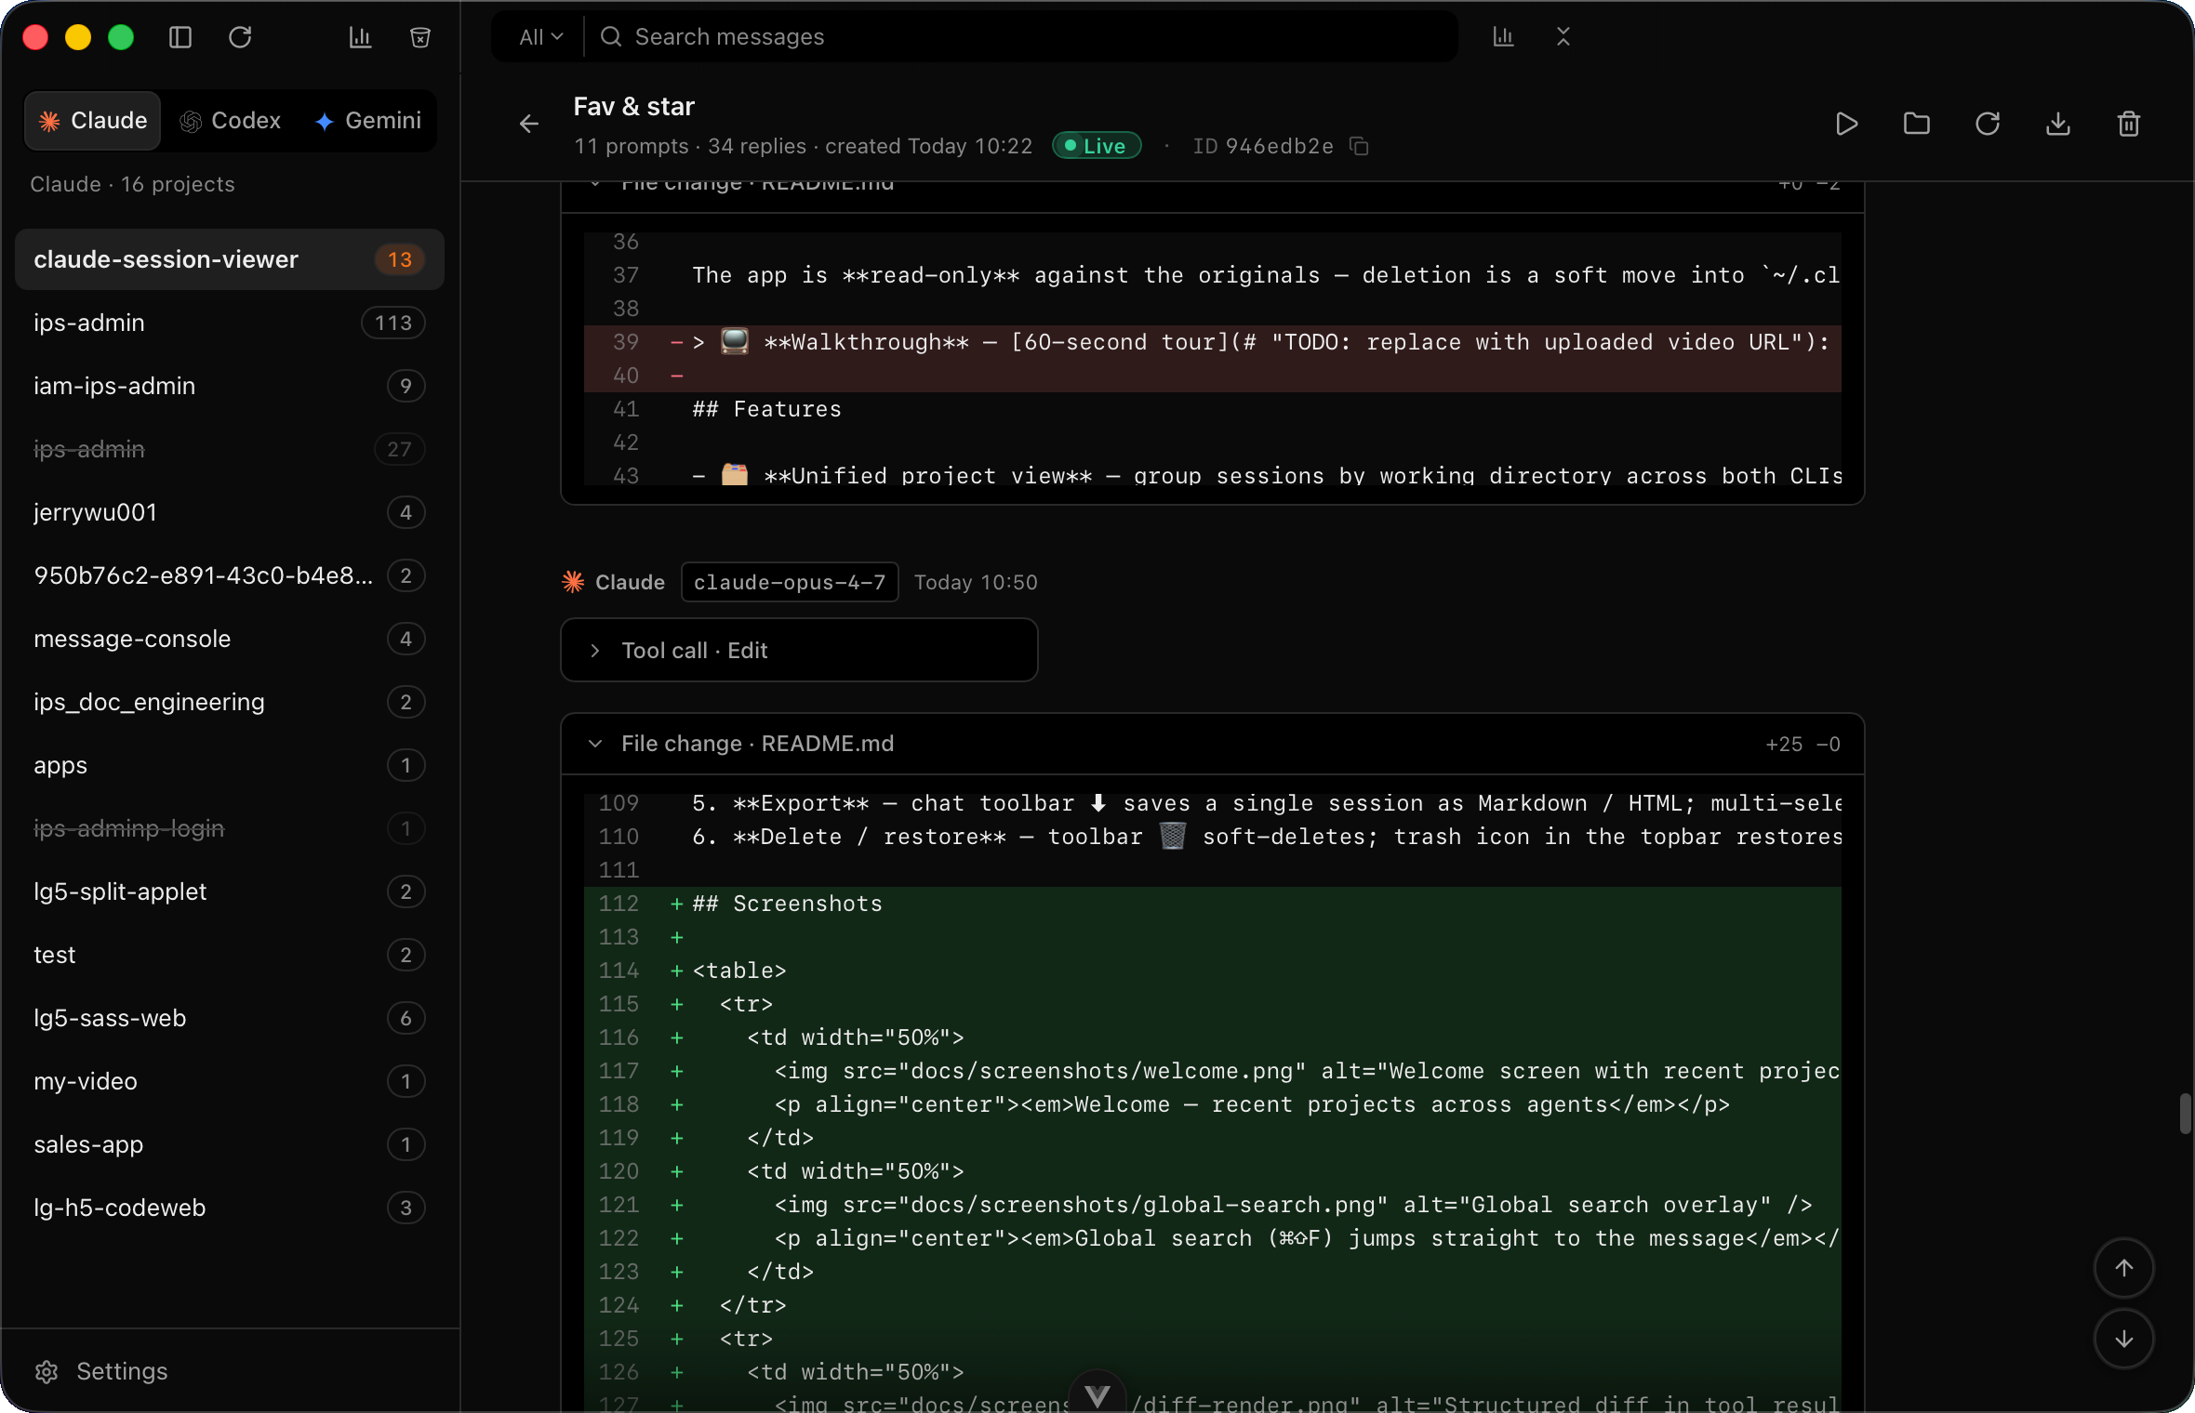The width and height of the screenshot is (2195, 1413).
Task: Click the '## Screenshots' added line 112
Action: coord(1213,904)
